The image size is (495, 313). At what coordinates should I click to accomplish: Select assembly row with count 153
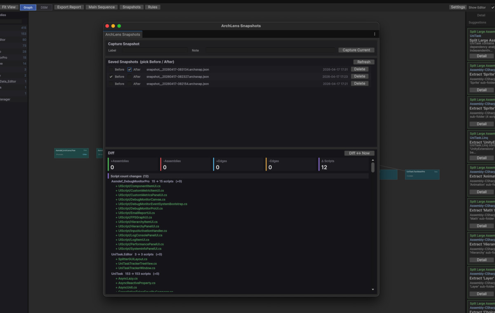[x=14, y=34]
